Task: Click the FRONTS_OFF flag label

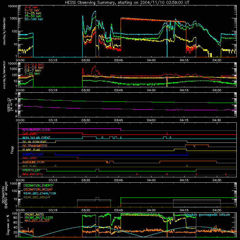Action: pos(31,170)
